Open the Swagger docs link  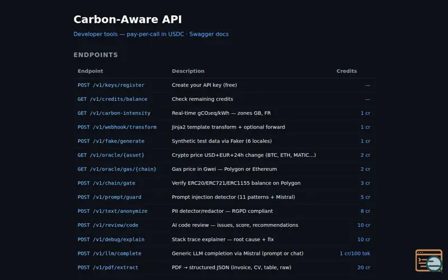point(209,34)
